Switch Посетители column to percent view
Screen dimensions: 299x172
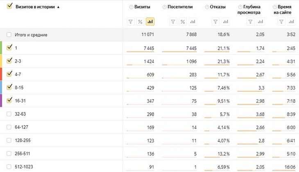click(183, 21)
